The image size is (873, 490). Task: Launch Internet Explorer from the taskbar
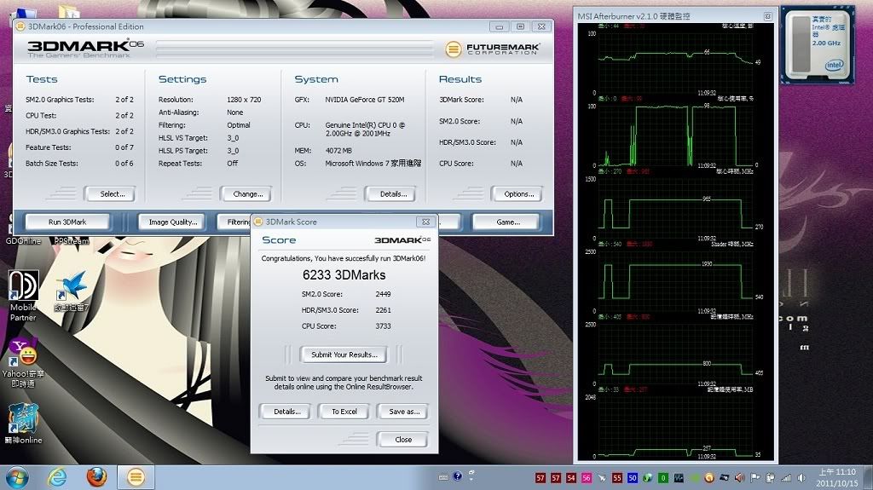(58, 477)
